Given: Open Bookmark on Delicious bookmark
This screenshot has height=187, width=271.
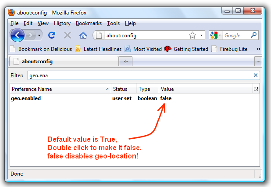Looking at the screenshot, I should [41, 49].
